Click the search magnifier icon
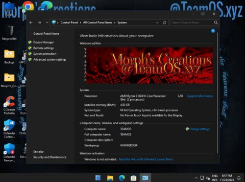Viewport: 245px width, 182px height. tap(216, 23)
